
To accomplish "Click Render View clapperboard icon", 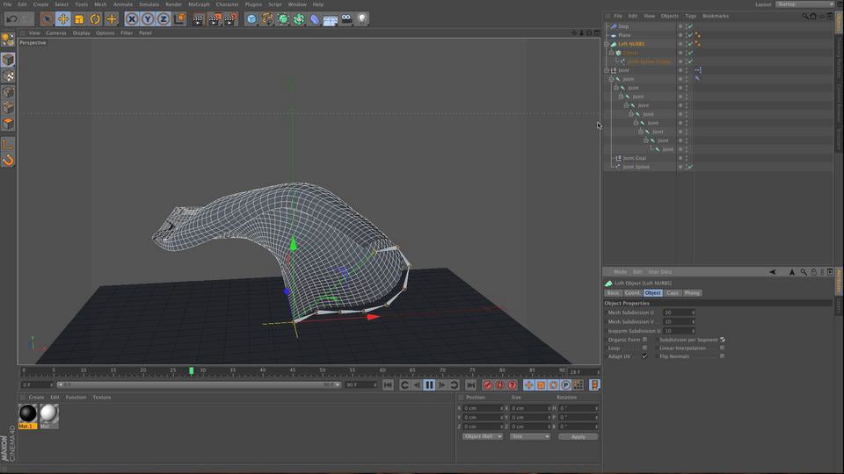I will (x=198, y=19).
